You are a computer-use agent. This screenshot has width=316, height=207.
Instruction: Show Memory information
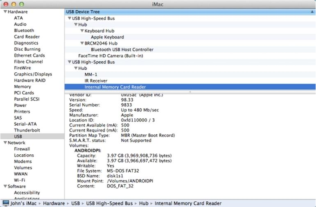pyautogui.click(x=23, y=87)
